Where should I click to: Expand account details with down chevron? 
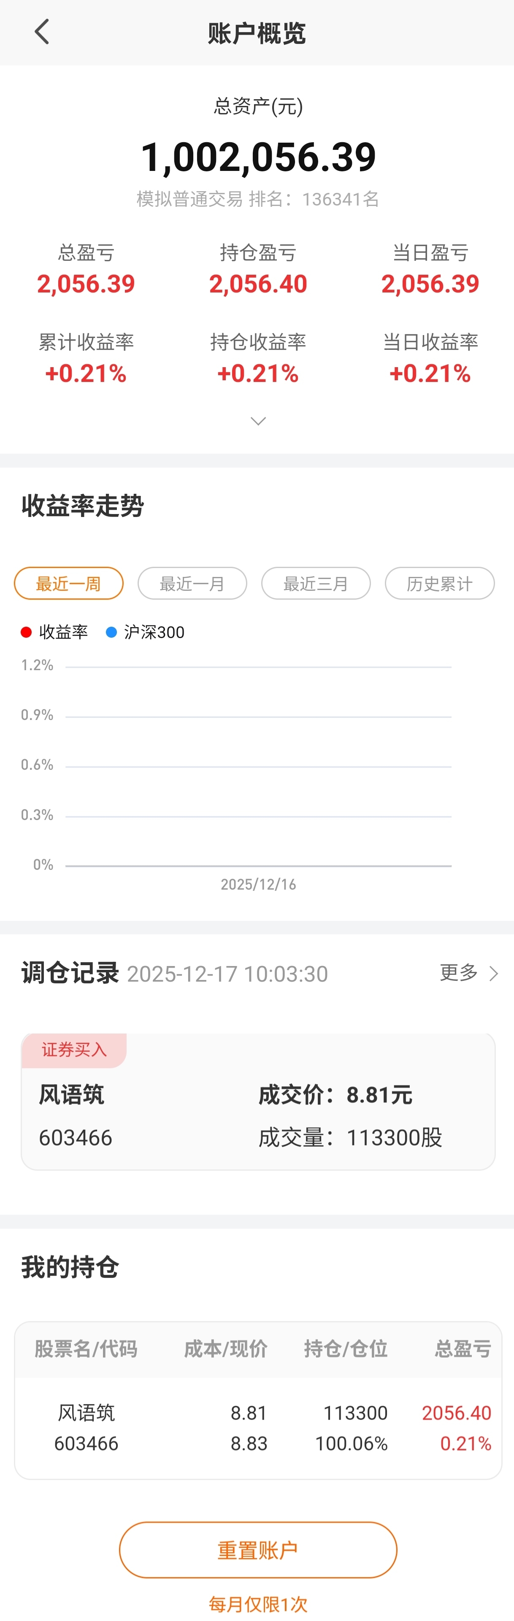click(x=258, y=420)
